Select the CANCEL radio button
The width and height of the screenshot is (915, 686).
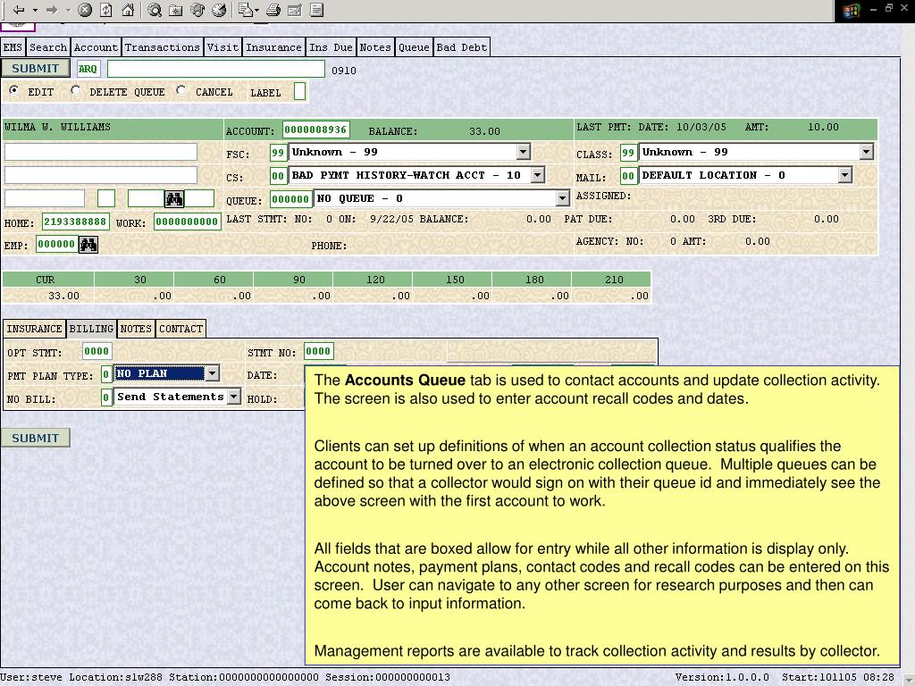point(180,90)
